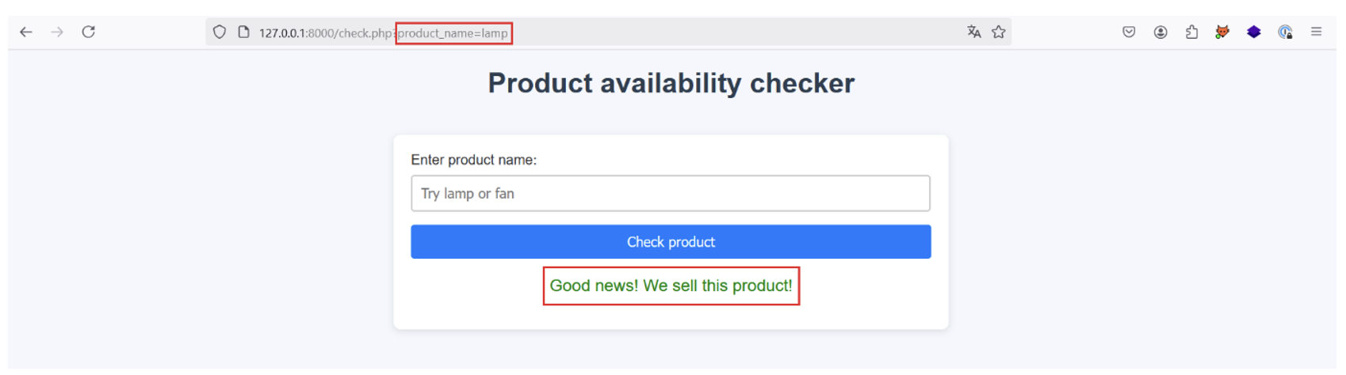Screen dimensions: 1346x375
Task: Open the Firefox account icon
Action: click(1161, 32)
